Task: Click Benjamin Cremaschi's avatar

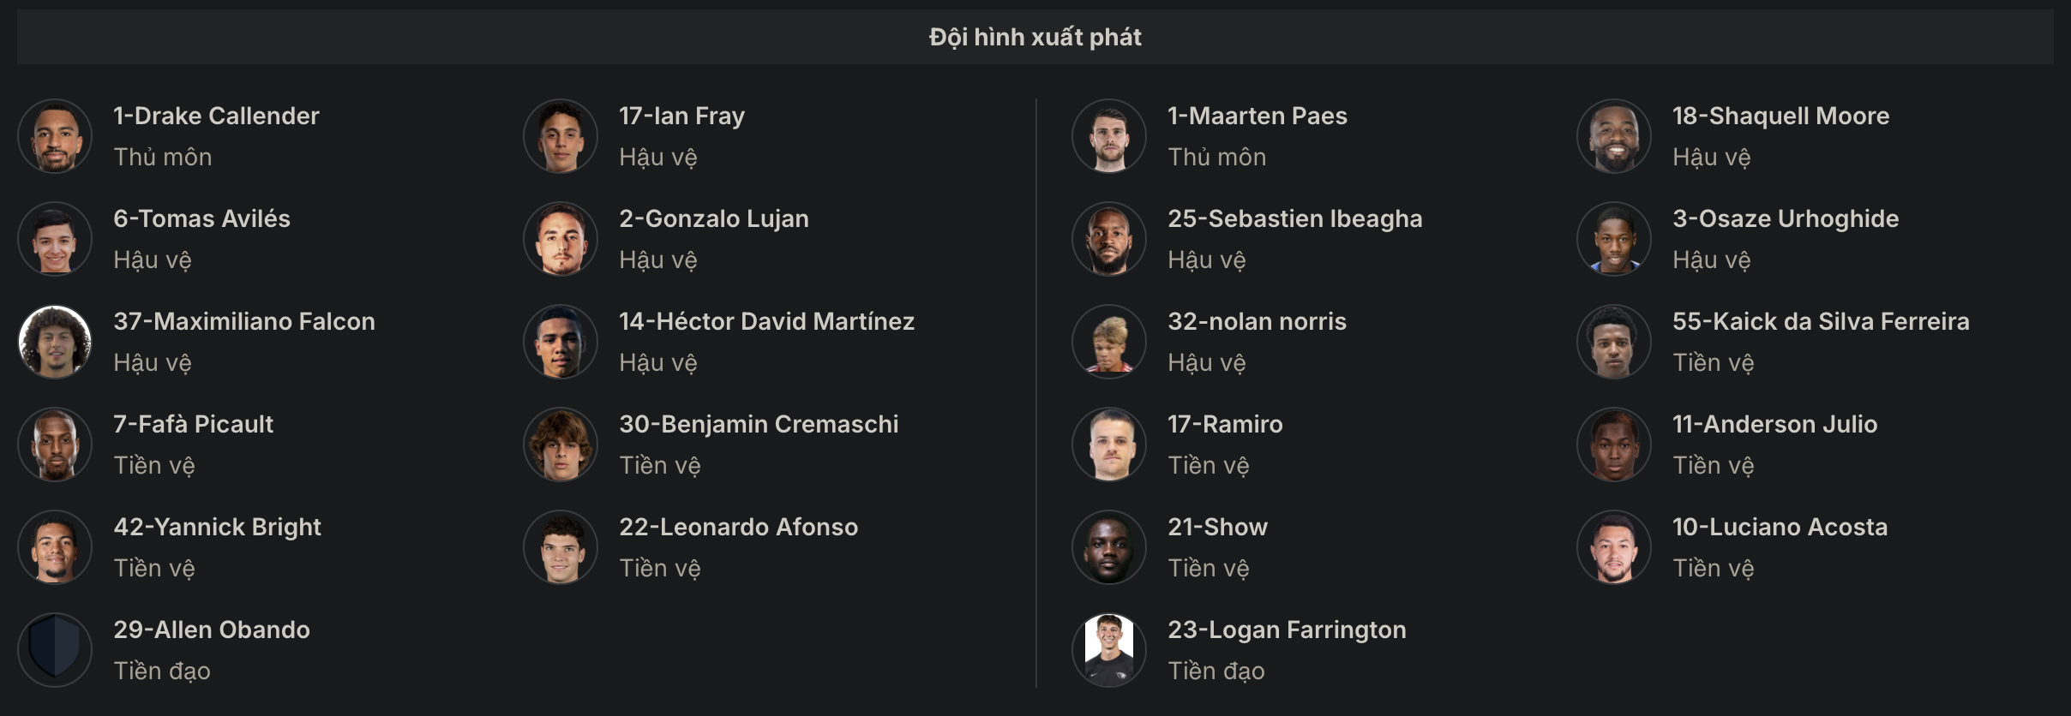Action: click(561, 445)
